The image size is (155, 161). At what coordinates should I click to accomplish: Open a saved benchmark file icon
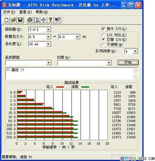(x=13, y=20)
